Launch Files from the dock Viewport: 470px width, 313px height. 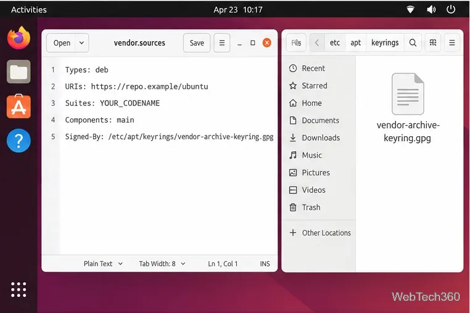(x=19, y=71)
